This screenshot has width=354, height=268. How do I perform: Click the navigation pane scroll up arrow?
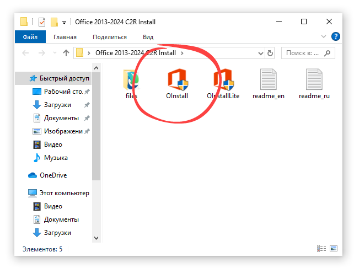pyautogui.click(x=96, y=68)
